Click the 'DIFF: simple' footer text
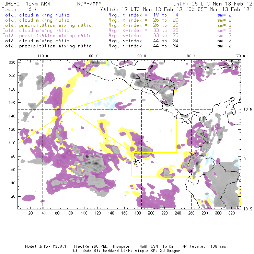Viewport: 254px width, 254px height. pos(135,251)
